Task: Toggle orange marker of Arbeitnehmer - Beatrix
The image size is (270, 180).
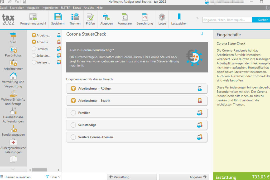Action: point(73,100)
